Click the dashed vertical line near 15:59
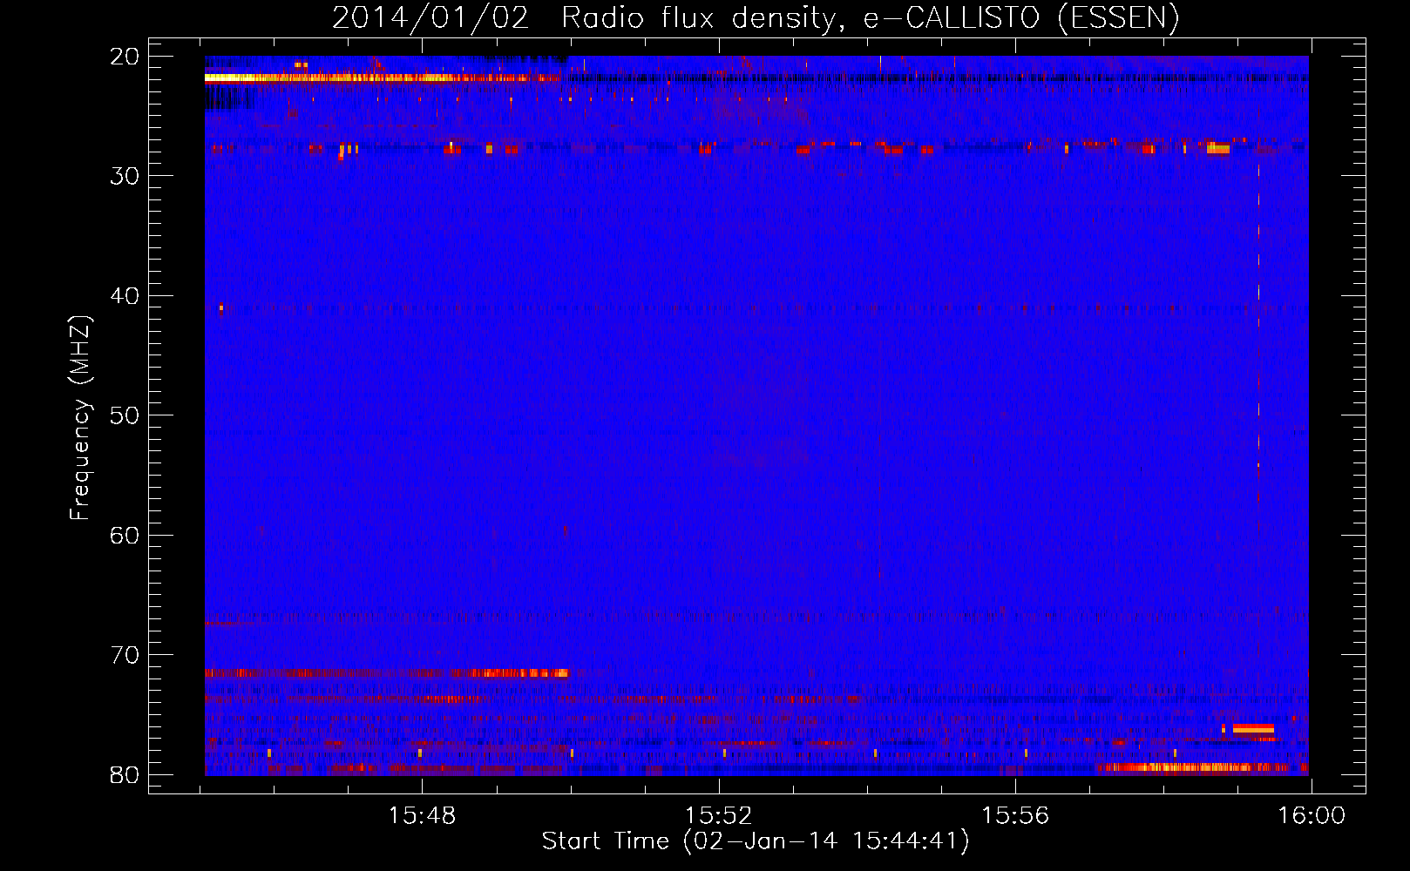The width and height of the screenshot is (1410, 871). [1258, 348]
